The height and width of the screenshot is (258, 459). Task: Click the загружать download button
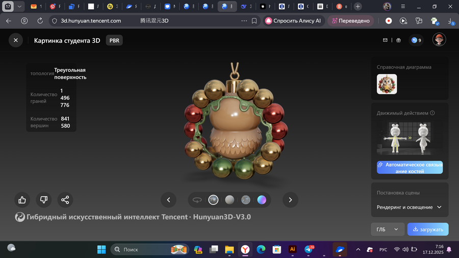click(x=428, y=229)
